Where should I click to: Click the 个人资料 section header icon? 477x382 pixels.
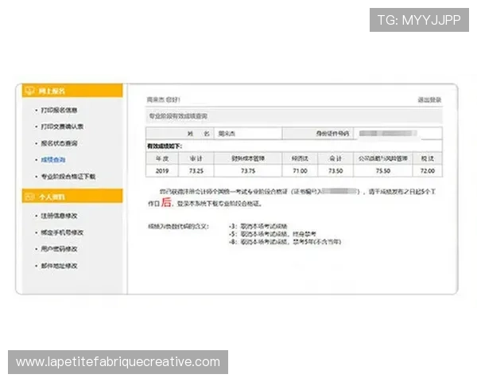pyautogui.click(x=29, y=197)
